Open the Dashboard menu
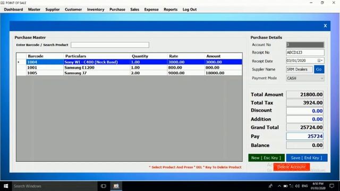This screenshot has height=191, width=340. pos(13,10)
